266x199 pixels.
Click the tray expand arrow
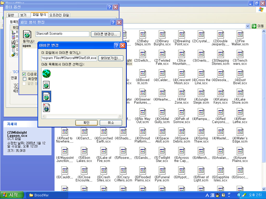click(x=239, y=195)
